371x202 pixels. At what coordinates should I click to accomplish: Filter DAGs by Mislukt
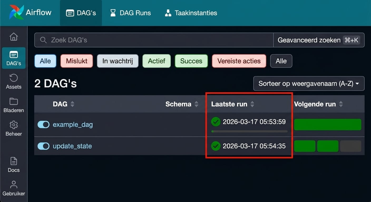77,61
